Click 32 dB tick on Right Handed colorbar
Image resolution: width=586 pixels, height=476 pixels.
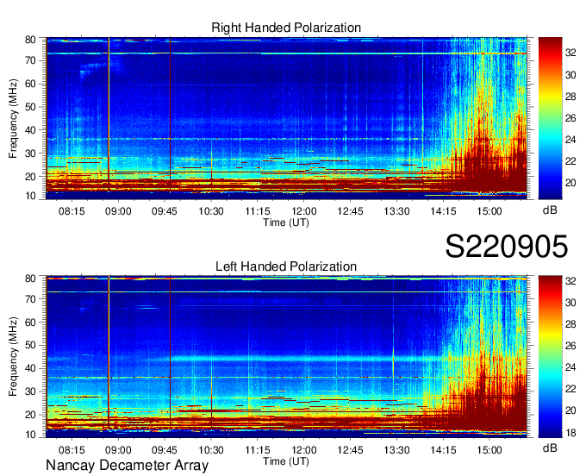[570, 53]
